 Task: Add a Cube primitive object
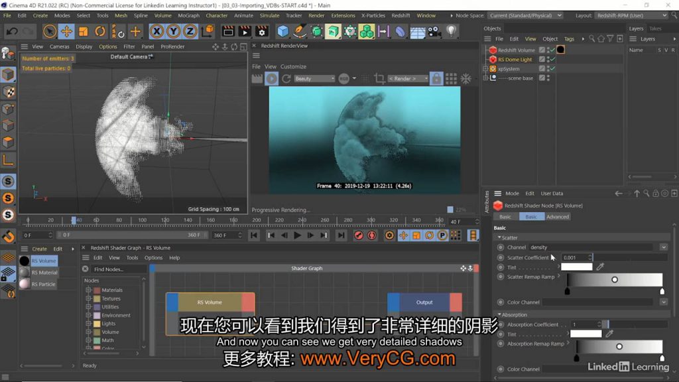[x=282, y=31]
